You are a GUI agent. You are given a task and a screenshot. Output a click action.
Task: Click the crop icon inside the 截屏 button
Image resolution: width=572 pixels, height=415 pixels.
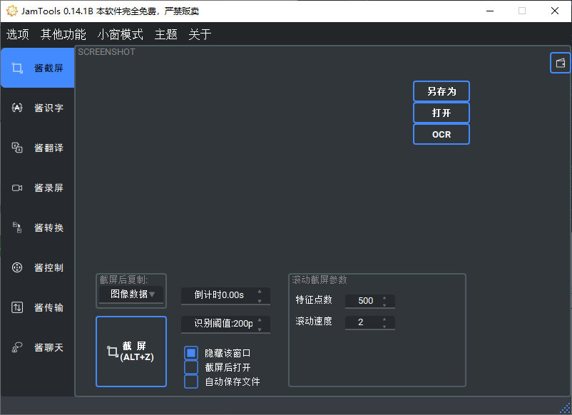113,352
